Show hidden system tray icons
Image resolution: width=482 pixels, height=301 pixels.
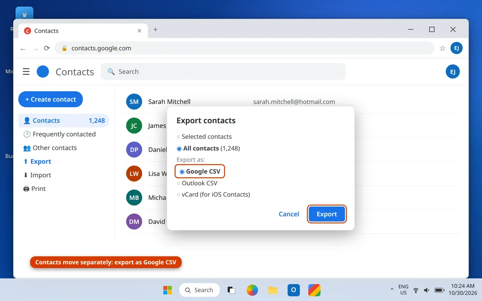coord(392,289)
